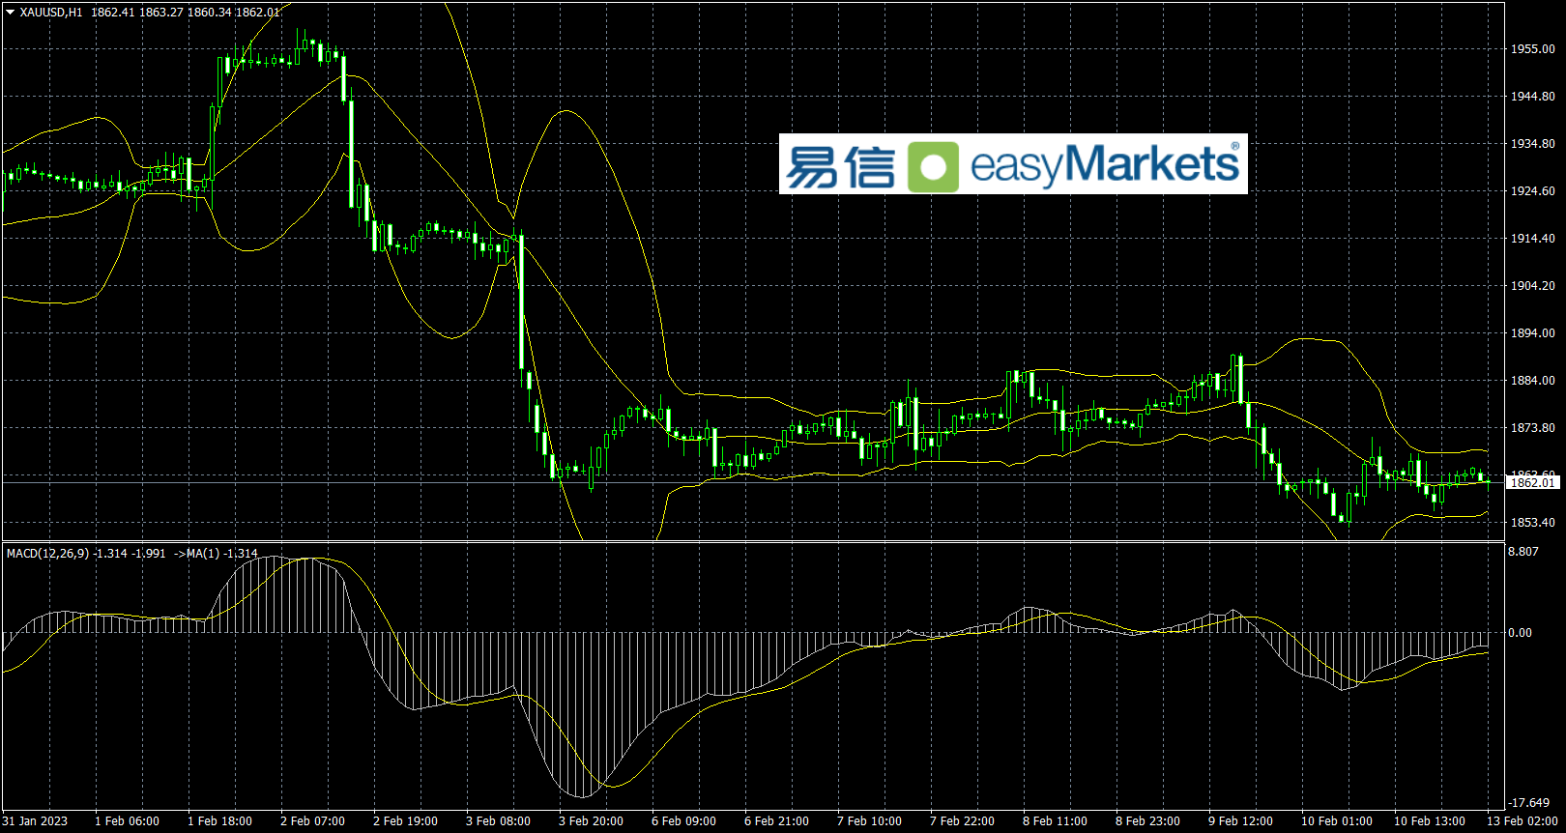Click the 1853.40 price scale label
The width and height of the screenshot is (1566, 833).
click(x=1533, y=523)
